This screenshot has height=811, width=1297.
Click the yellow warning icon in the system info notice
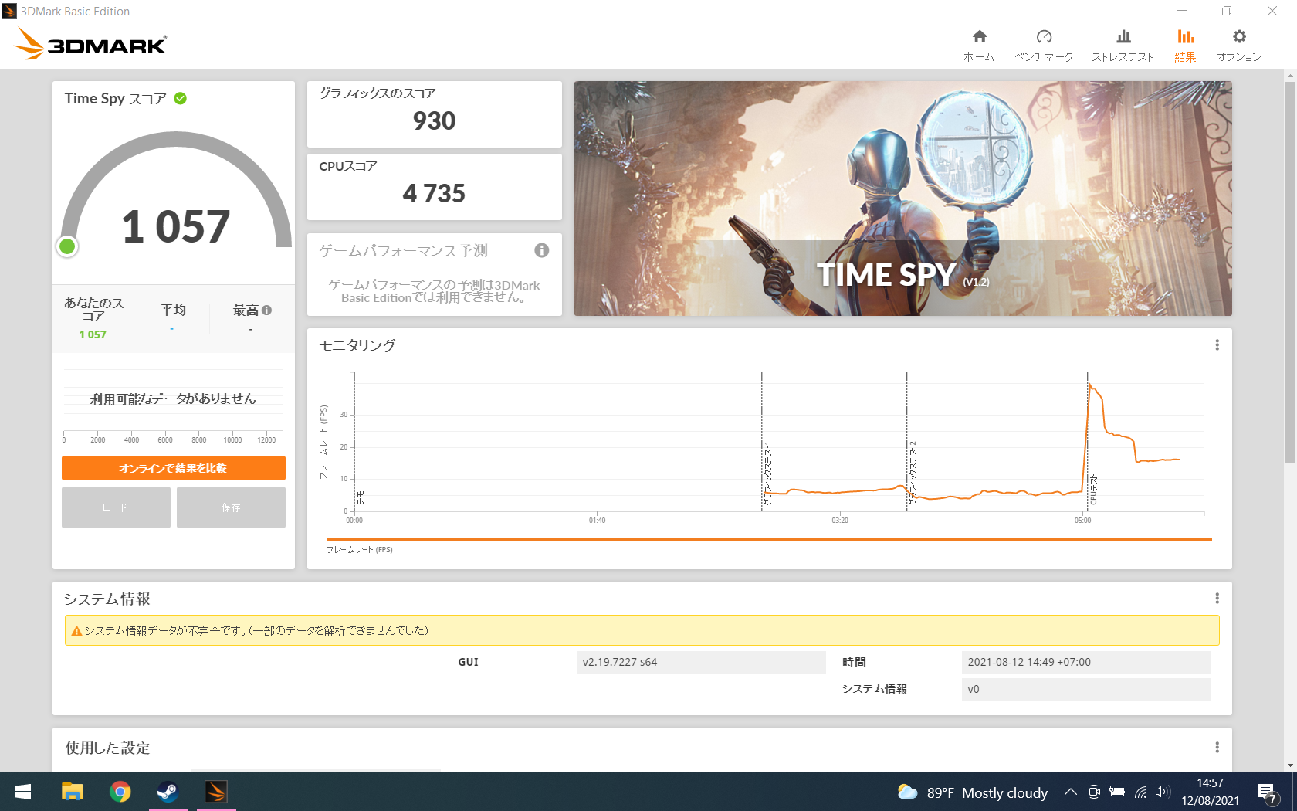pos(76,631)
